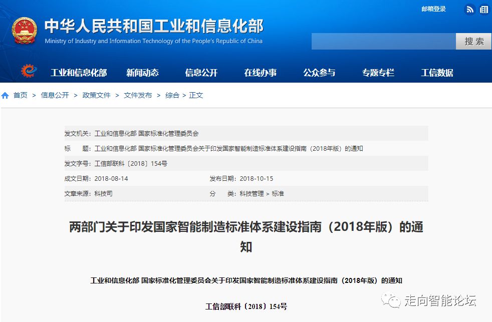Open the 工业和信息化部 menu item
Screen dimensions: 492x322
pos(79,73)
